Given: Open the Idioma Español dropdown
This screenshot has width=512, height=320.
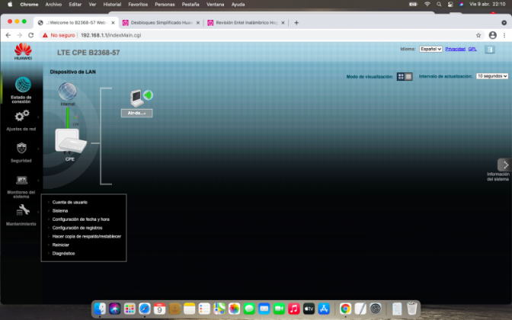Looking at the screenshot, I should click(x=430, y=49).
